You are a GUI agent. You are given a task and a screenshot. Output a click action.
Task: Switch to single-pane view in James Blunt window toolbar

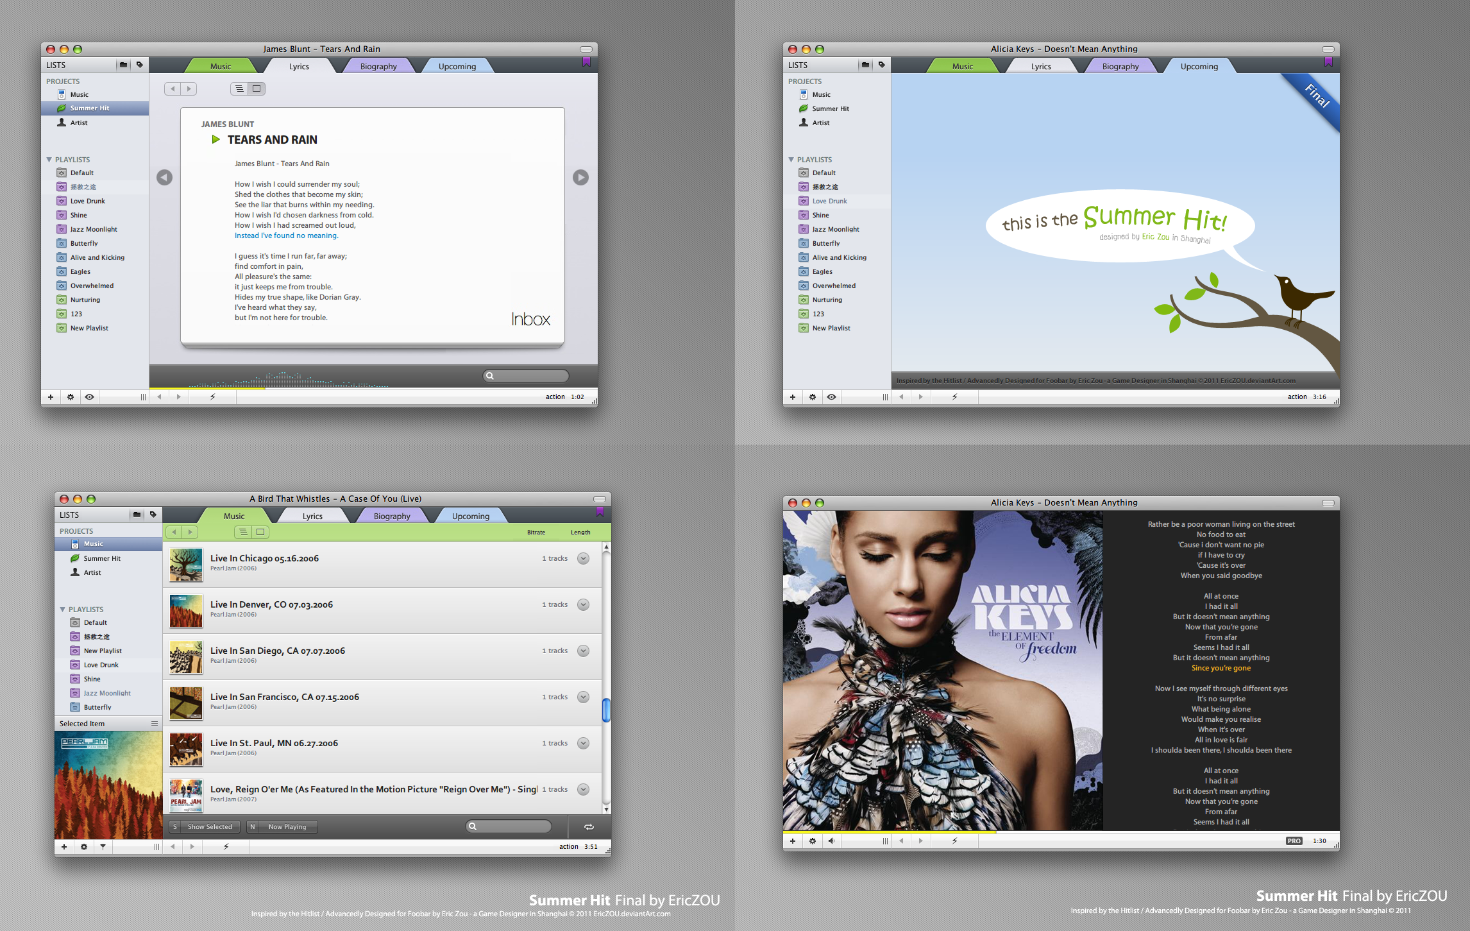pyautogui.click(x=257, y=89)
